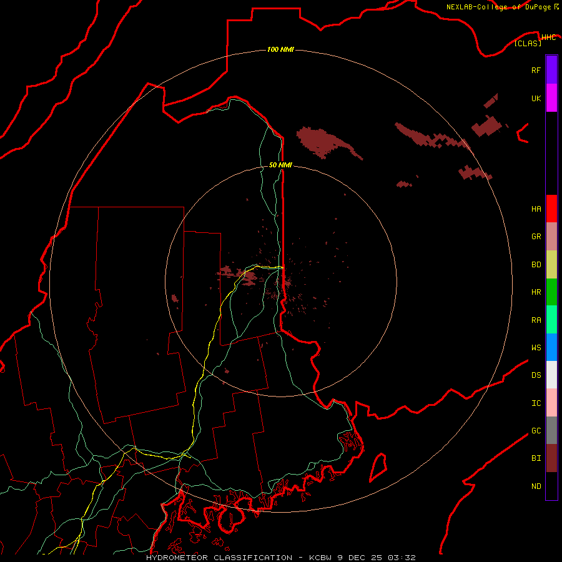
Task: Click the GC gray legend swatch
Action: coord(551,430)
